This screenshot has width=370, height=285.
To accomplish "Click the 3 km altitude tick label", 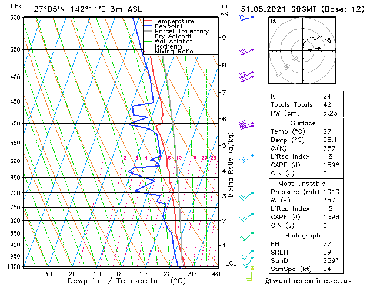I will (x=224, y=196).
